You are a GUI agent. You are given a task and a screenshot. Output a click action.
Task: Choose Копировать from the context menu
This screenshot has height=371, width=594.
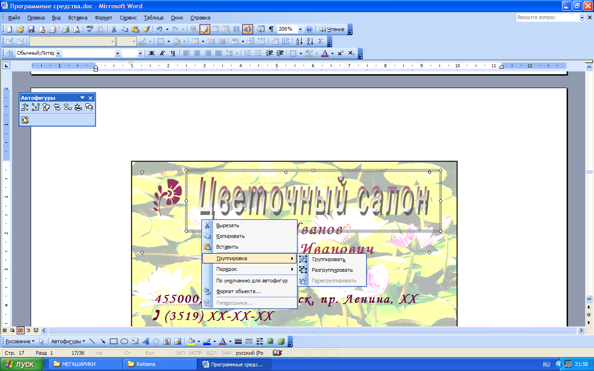pos(249,236)
